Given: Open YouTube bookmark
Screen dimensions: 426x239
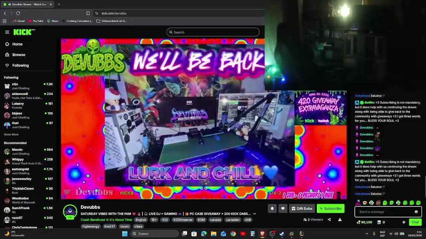Looking at the screenshot, I should coord(36,21).
